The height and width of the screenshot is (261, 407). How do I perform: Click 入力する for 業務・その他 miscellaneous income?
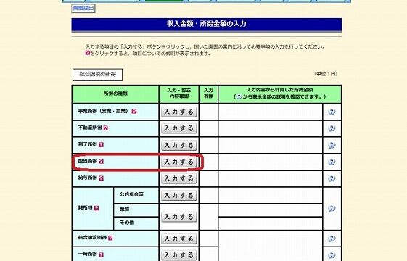point(179,217)
